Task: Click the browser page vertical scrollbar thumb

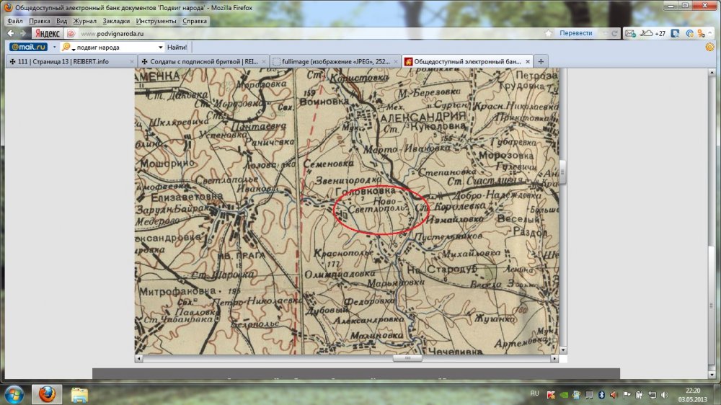Action: tap(712, 306)
